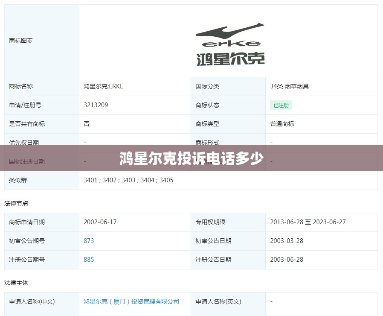
Task: Click the 申请/注册号 label
Action: [x=25, y=105]
